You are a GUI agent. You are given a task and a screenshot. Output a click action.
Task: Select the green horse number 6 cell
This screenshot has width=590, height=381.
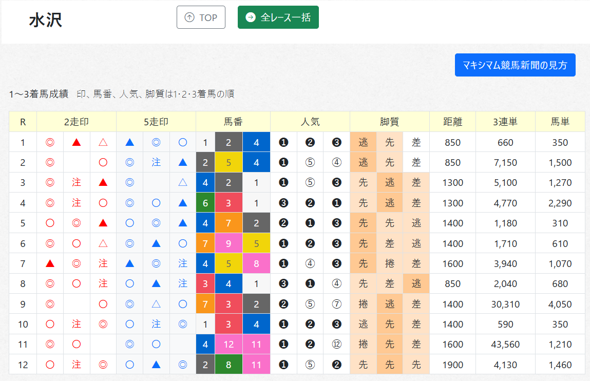point(205,203)
